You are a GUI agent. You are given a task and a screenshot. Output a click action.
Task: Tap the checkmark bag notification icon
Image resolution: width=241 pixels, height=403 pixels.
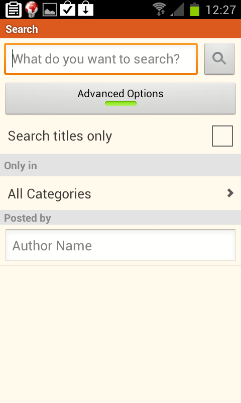(68, 9)
